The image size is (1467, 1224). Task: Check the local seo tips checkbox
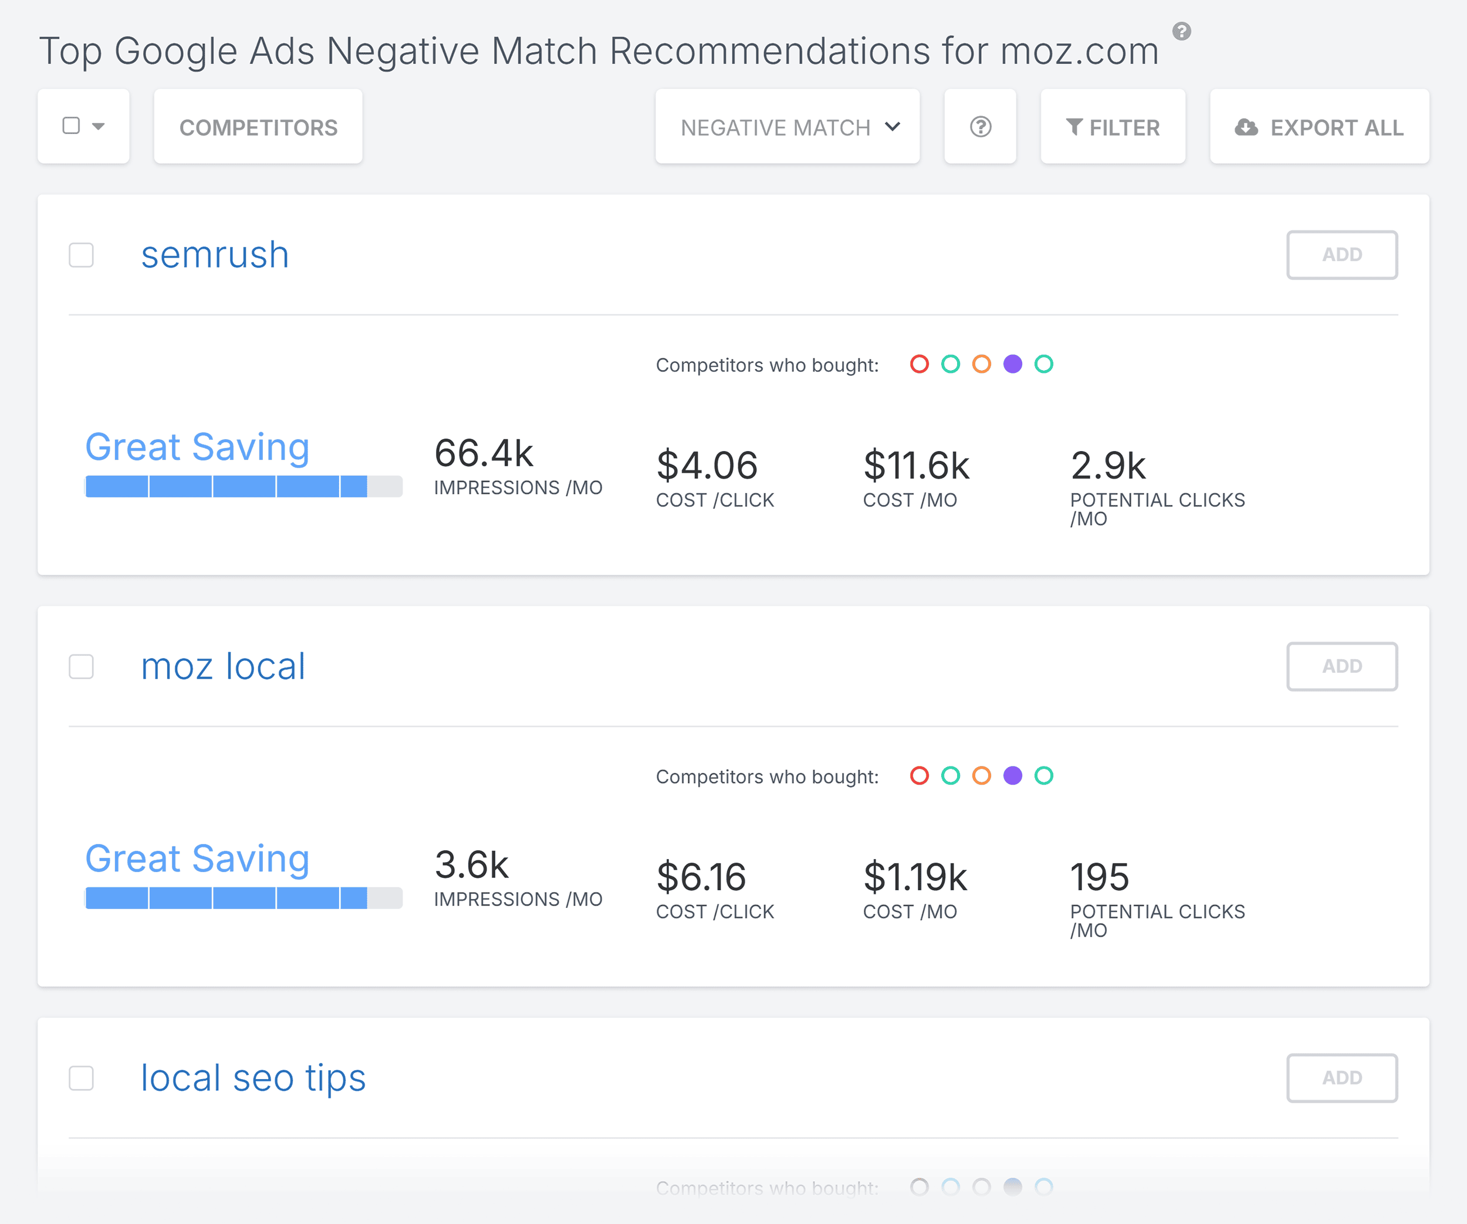pyautogui.click(x=81, y=1078)
